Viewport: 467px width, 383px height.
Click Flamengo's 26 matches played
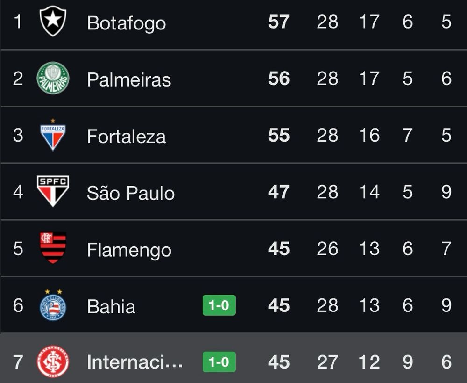click(328, 248)
